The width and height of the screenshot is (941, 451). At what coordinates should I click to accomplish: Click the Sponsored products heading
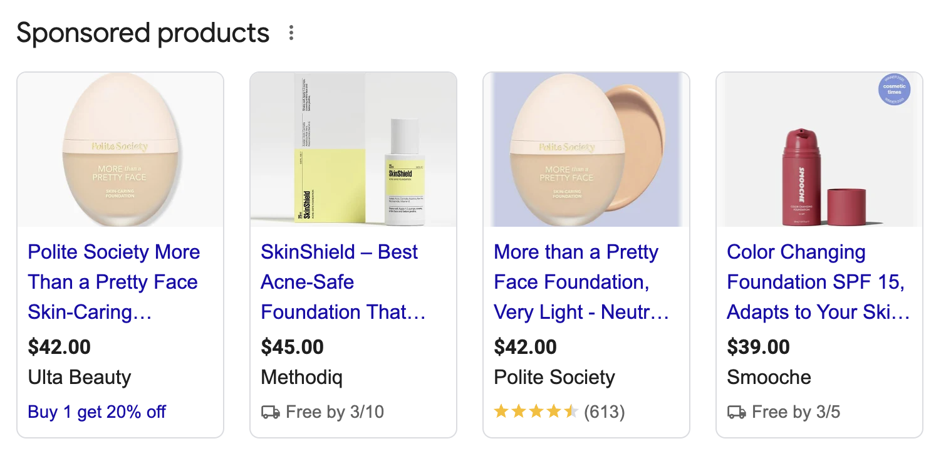[x=143, y=33]
